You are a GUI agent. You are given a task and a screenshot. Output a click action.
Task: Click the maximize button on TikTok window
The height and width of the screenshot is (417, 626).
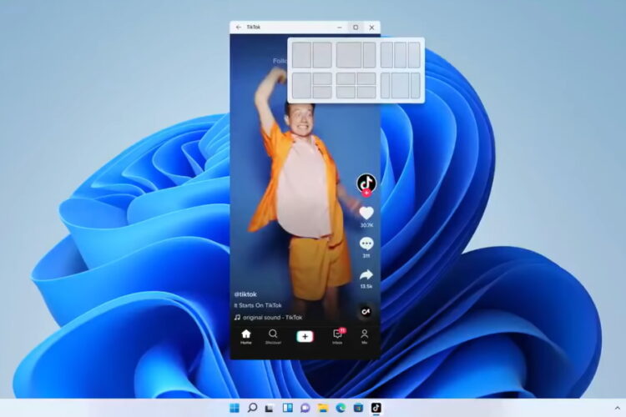(356, 28)
